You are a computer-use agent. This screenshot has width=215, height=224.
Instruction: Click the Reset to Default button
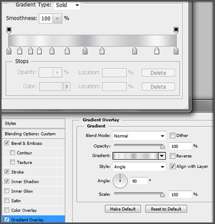click(166, 209)
